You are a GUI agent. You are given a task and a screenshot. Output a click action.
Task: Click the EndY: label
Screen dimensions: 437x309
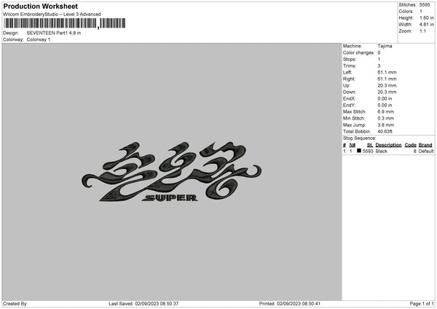pyautogui.click(x=349, y=106)
